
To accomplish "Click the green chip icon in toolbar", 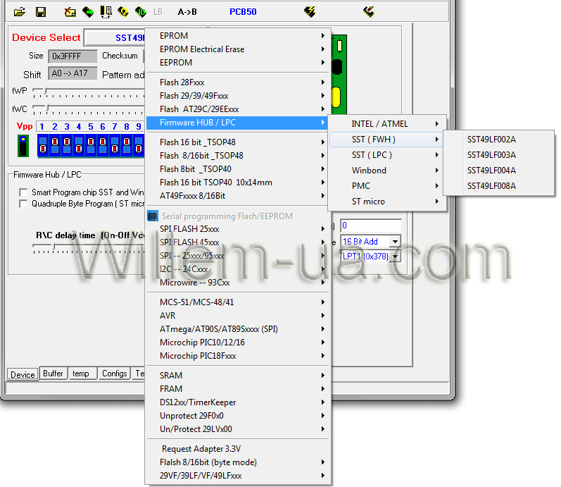I will 88,11.
